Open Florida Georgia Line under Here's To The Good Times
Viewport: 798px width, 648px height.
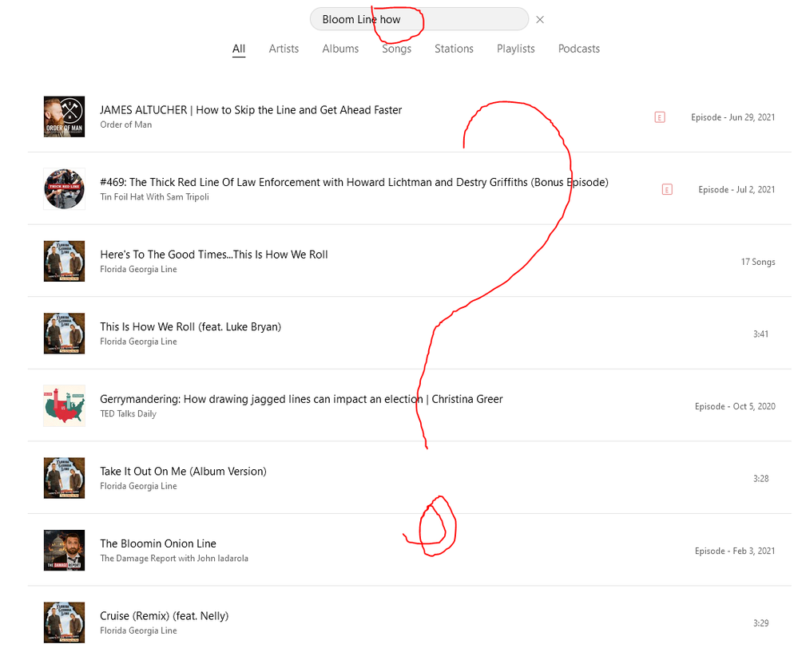(x=138, y=269)
